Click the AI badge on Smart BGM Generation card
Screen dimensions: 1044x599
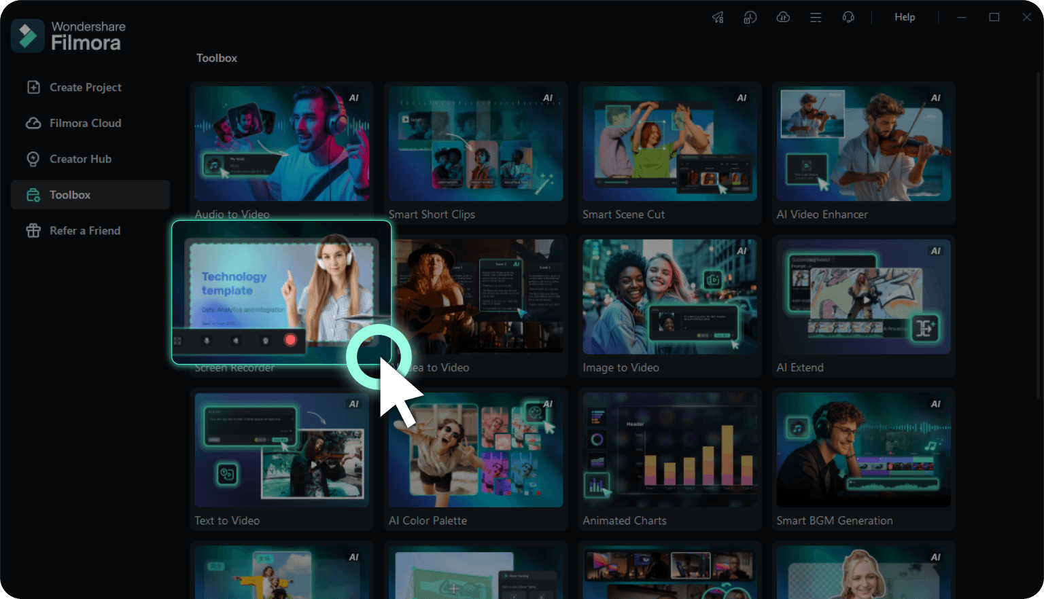coord(935,404)
